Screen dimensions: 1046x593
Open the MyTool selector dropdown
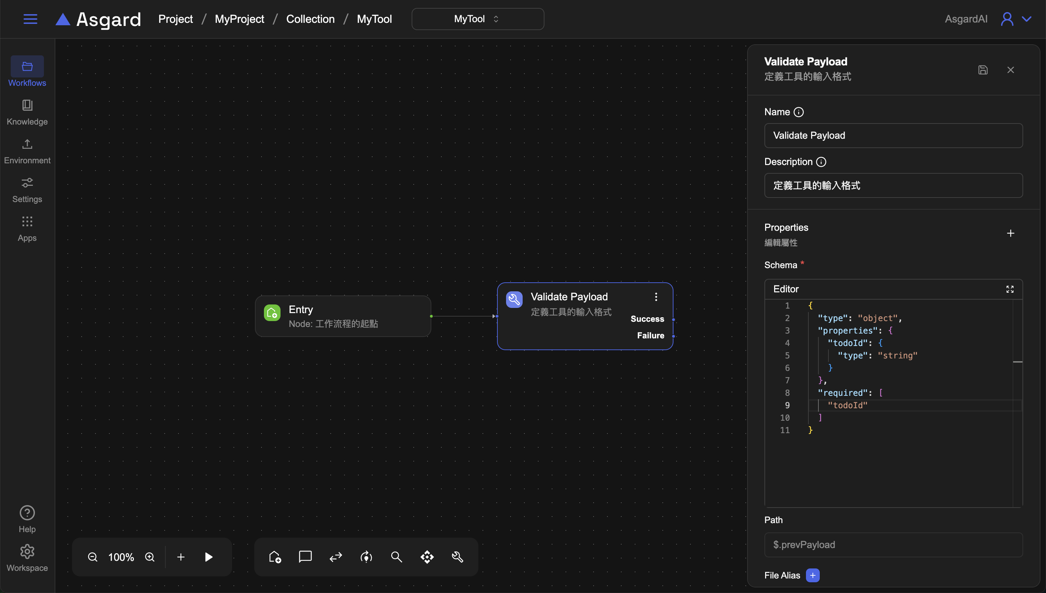[477, 19]
